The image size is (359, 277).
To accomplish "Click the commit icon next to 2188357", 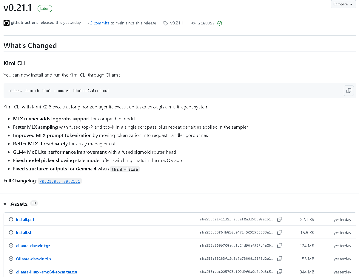I will [193, 23].
